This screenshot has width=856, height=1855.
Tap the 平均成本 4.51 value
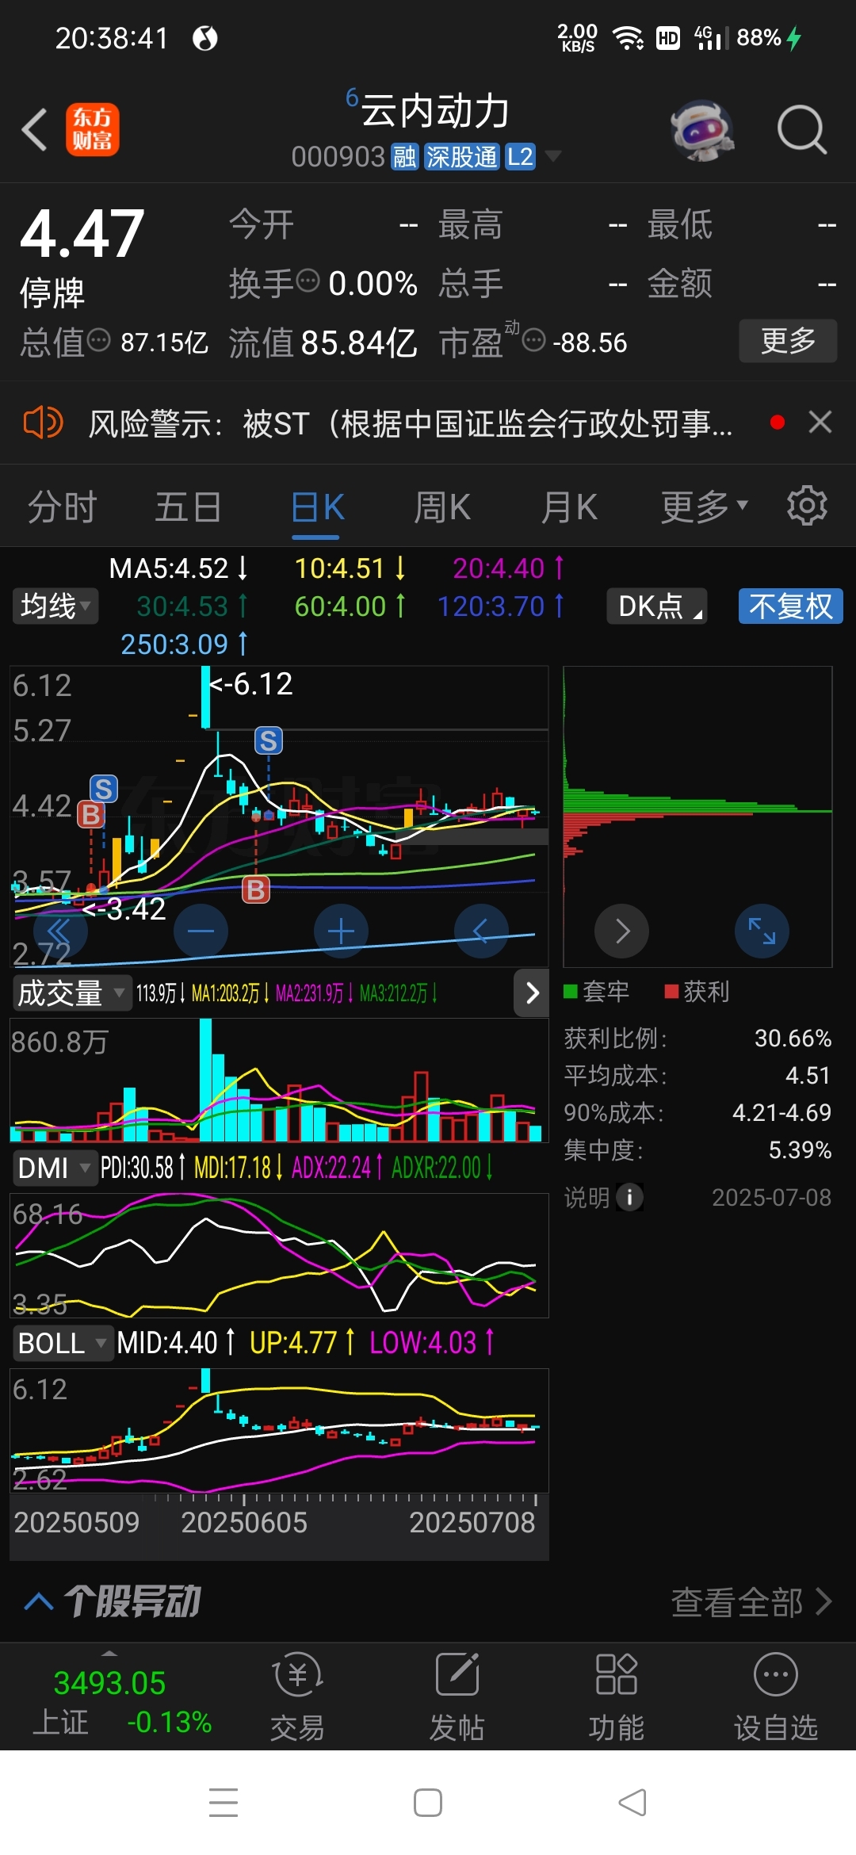pyautogui.click(x=808, y=1076)
